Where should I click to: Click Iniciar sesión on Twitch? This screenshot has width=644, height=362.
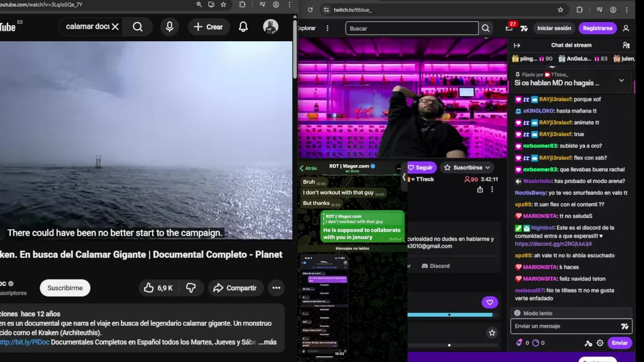[554, 28]
